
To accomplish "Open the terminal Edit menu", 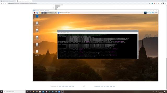I will tap(62, 33).
